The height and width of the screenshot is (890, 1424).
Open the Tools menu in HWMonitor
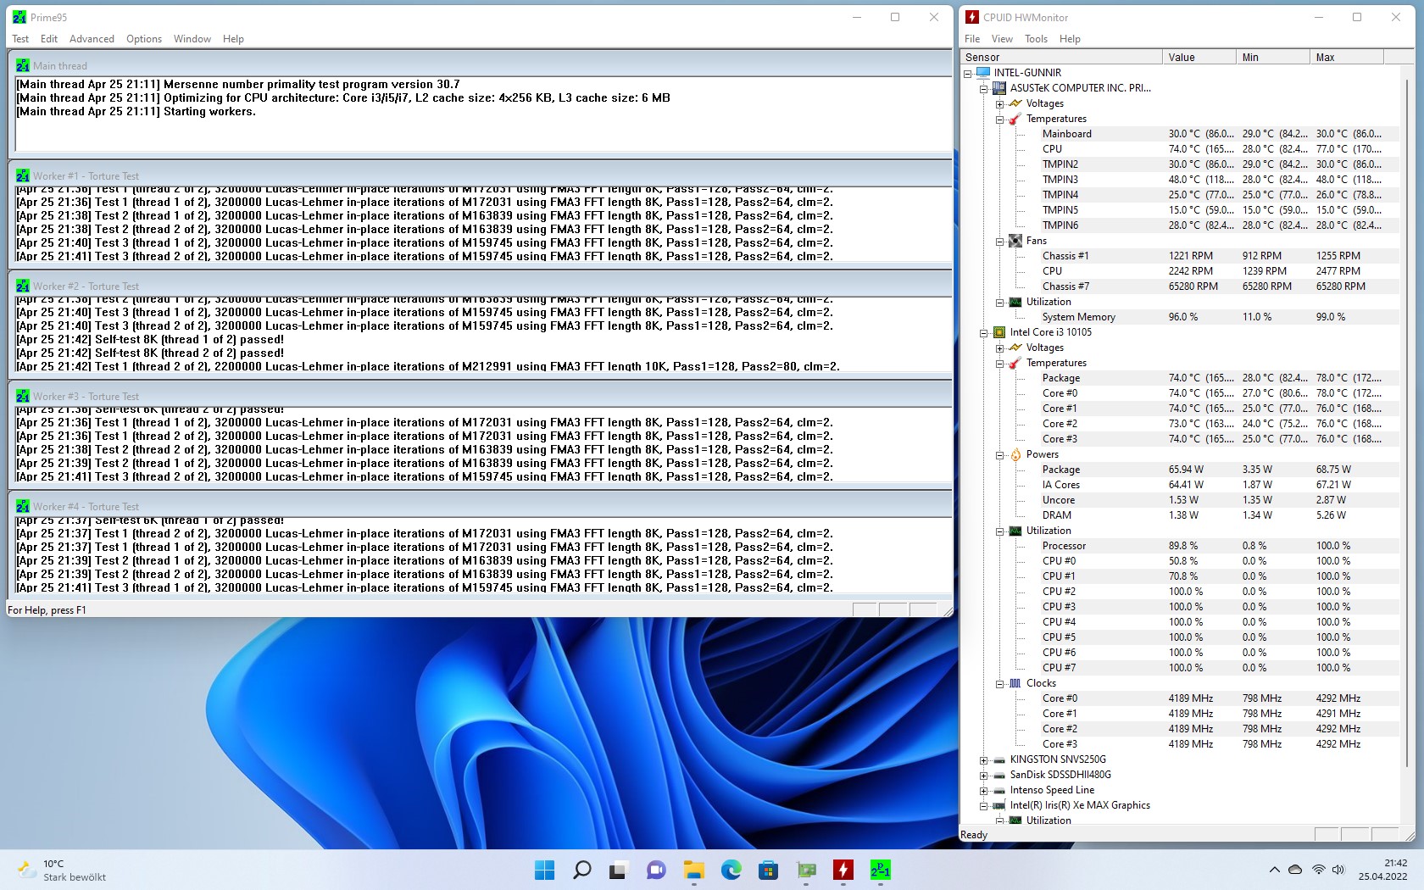[x=1036, y=39]
